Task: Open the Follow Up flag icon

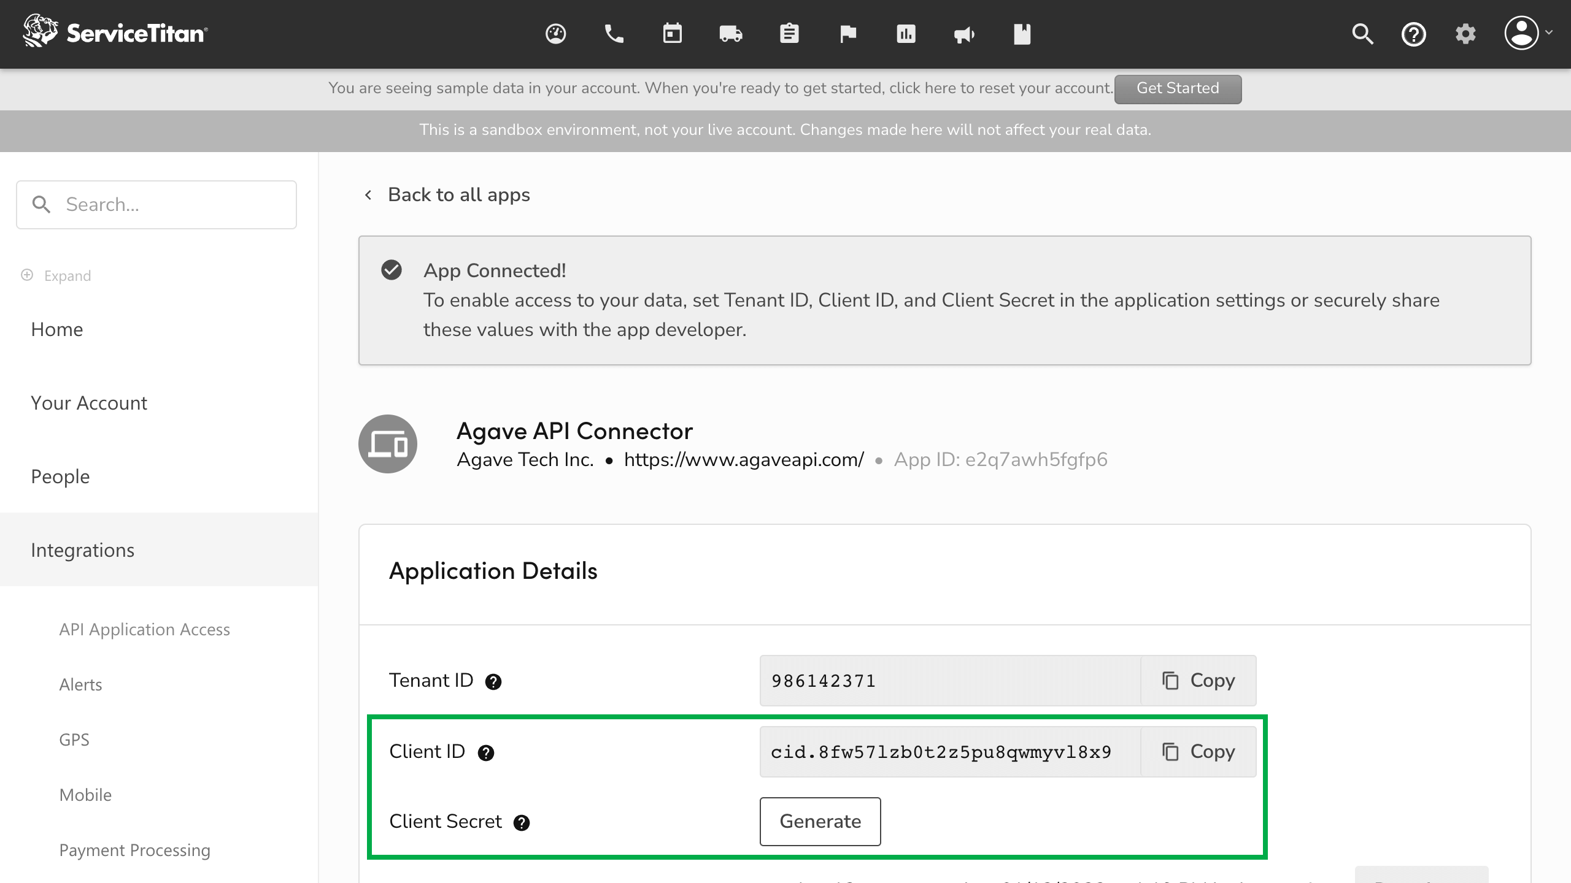Action: point(848,34)
